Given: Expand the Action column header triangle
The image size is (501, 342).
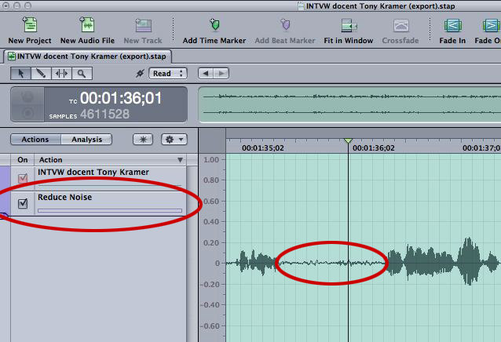Looking at the screenshot, I should tap(180, 160).
